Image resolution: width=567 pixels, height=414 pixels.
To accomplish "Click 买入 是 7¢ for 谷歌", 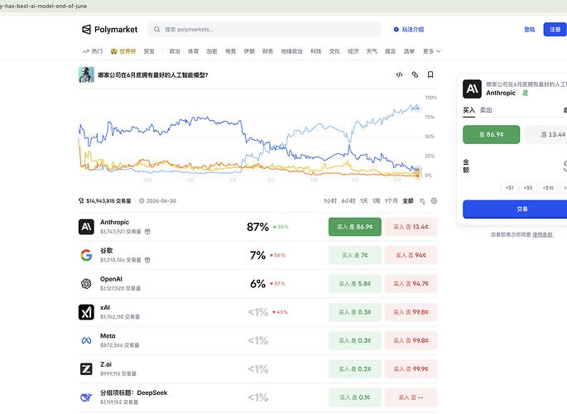I will click(x=355, y=255).
